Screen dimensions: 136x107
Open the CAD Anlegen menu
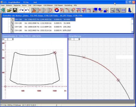(37, 5)
